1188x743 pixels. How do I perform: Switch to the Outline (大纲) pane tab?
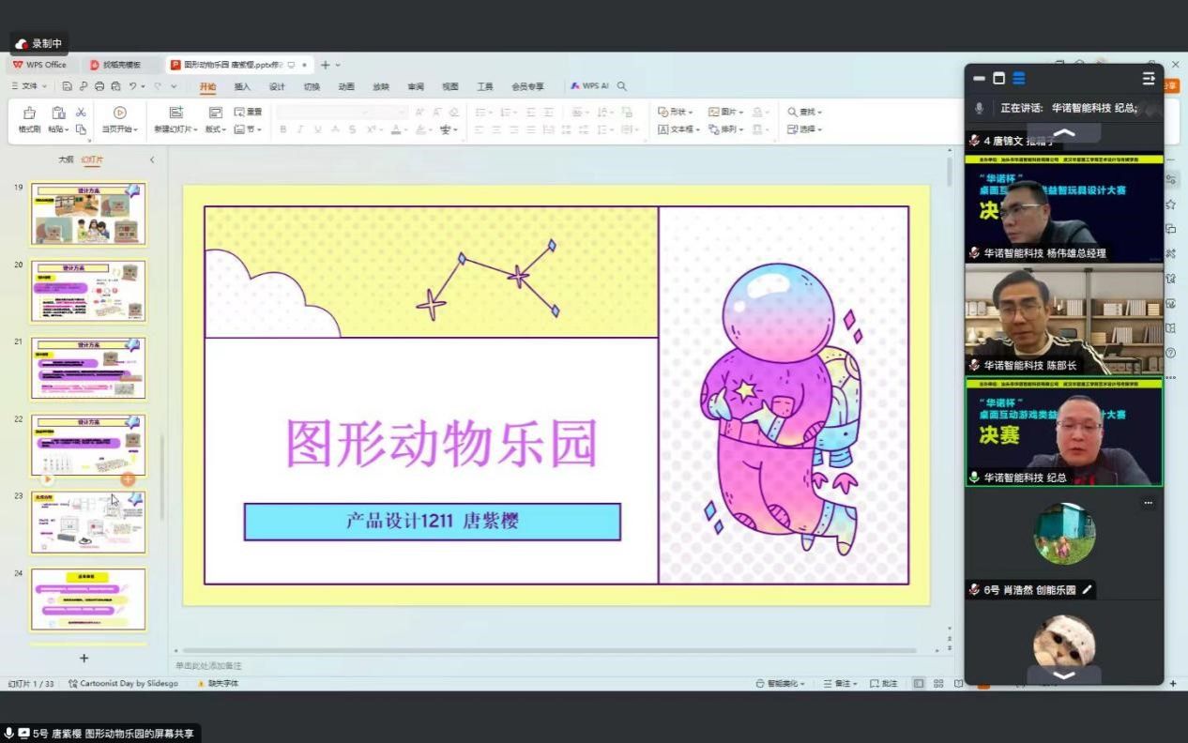[66, 159]
